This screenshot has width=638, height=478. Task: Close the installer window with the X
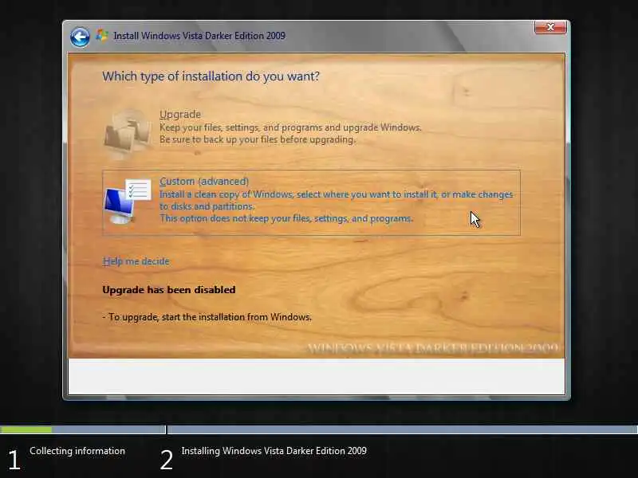click(550, 27)
